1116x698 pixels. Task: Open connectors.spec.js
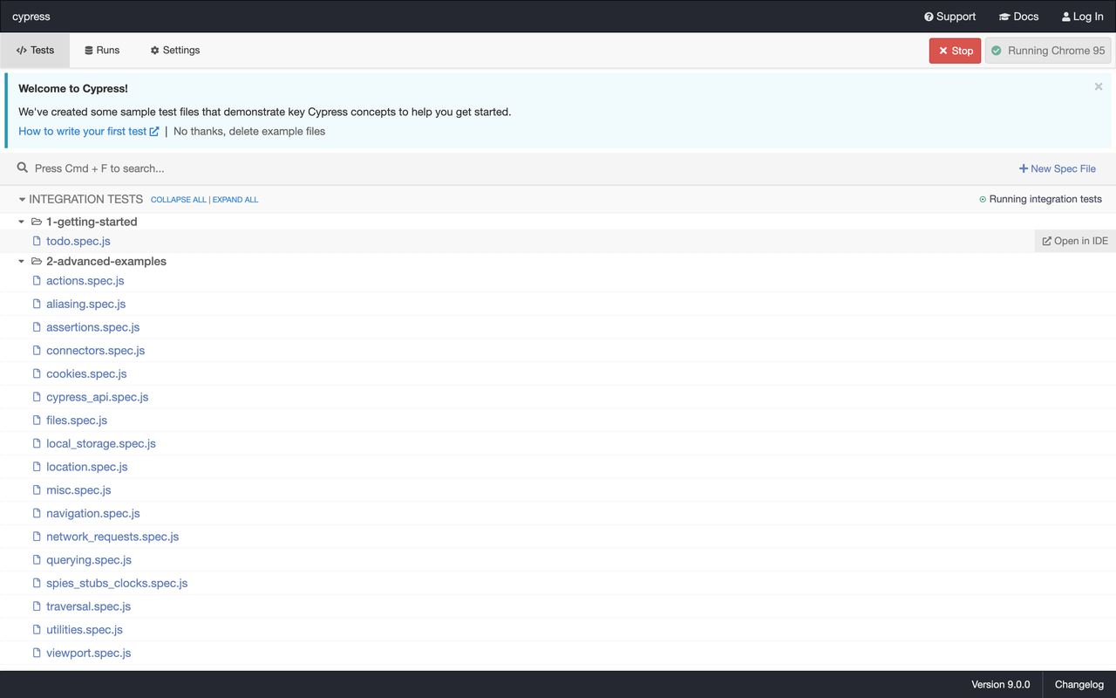point(96,351)
